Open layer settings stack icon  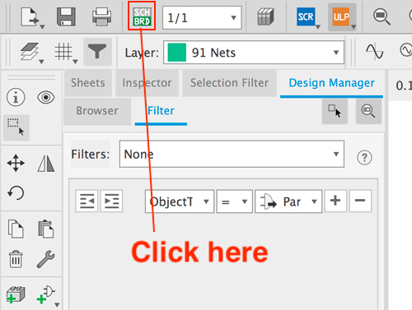tap(29, 51)
